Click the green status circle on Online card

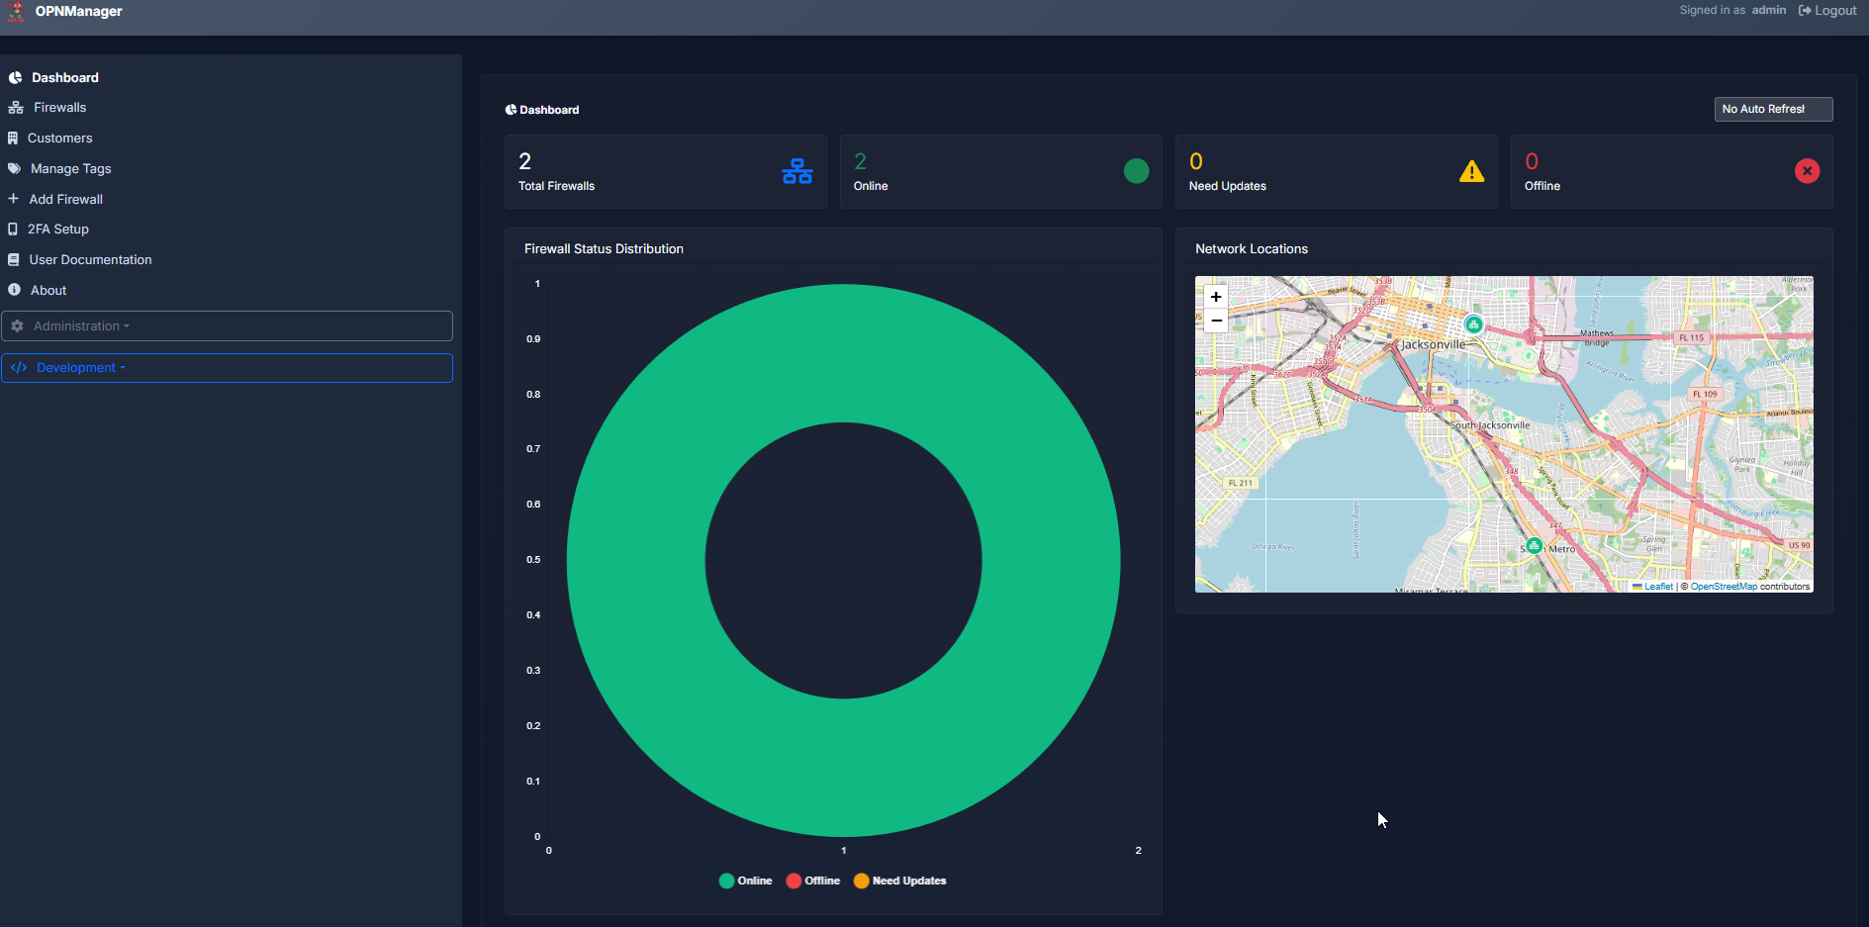1137,171
